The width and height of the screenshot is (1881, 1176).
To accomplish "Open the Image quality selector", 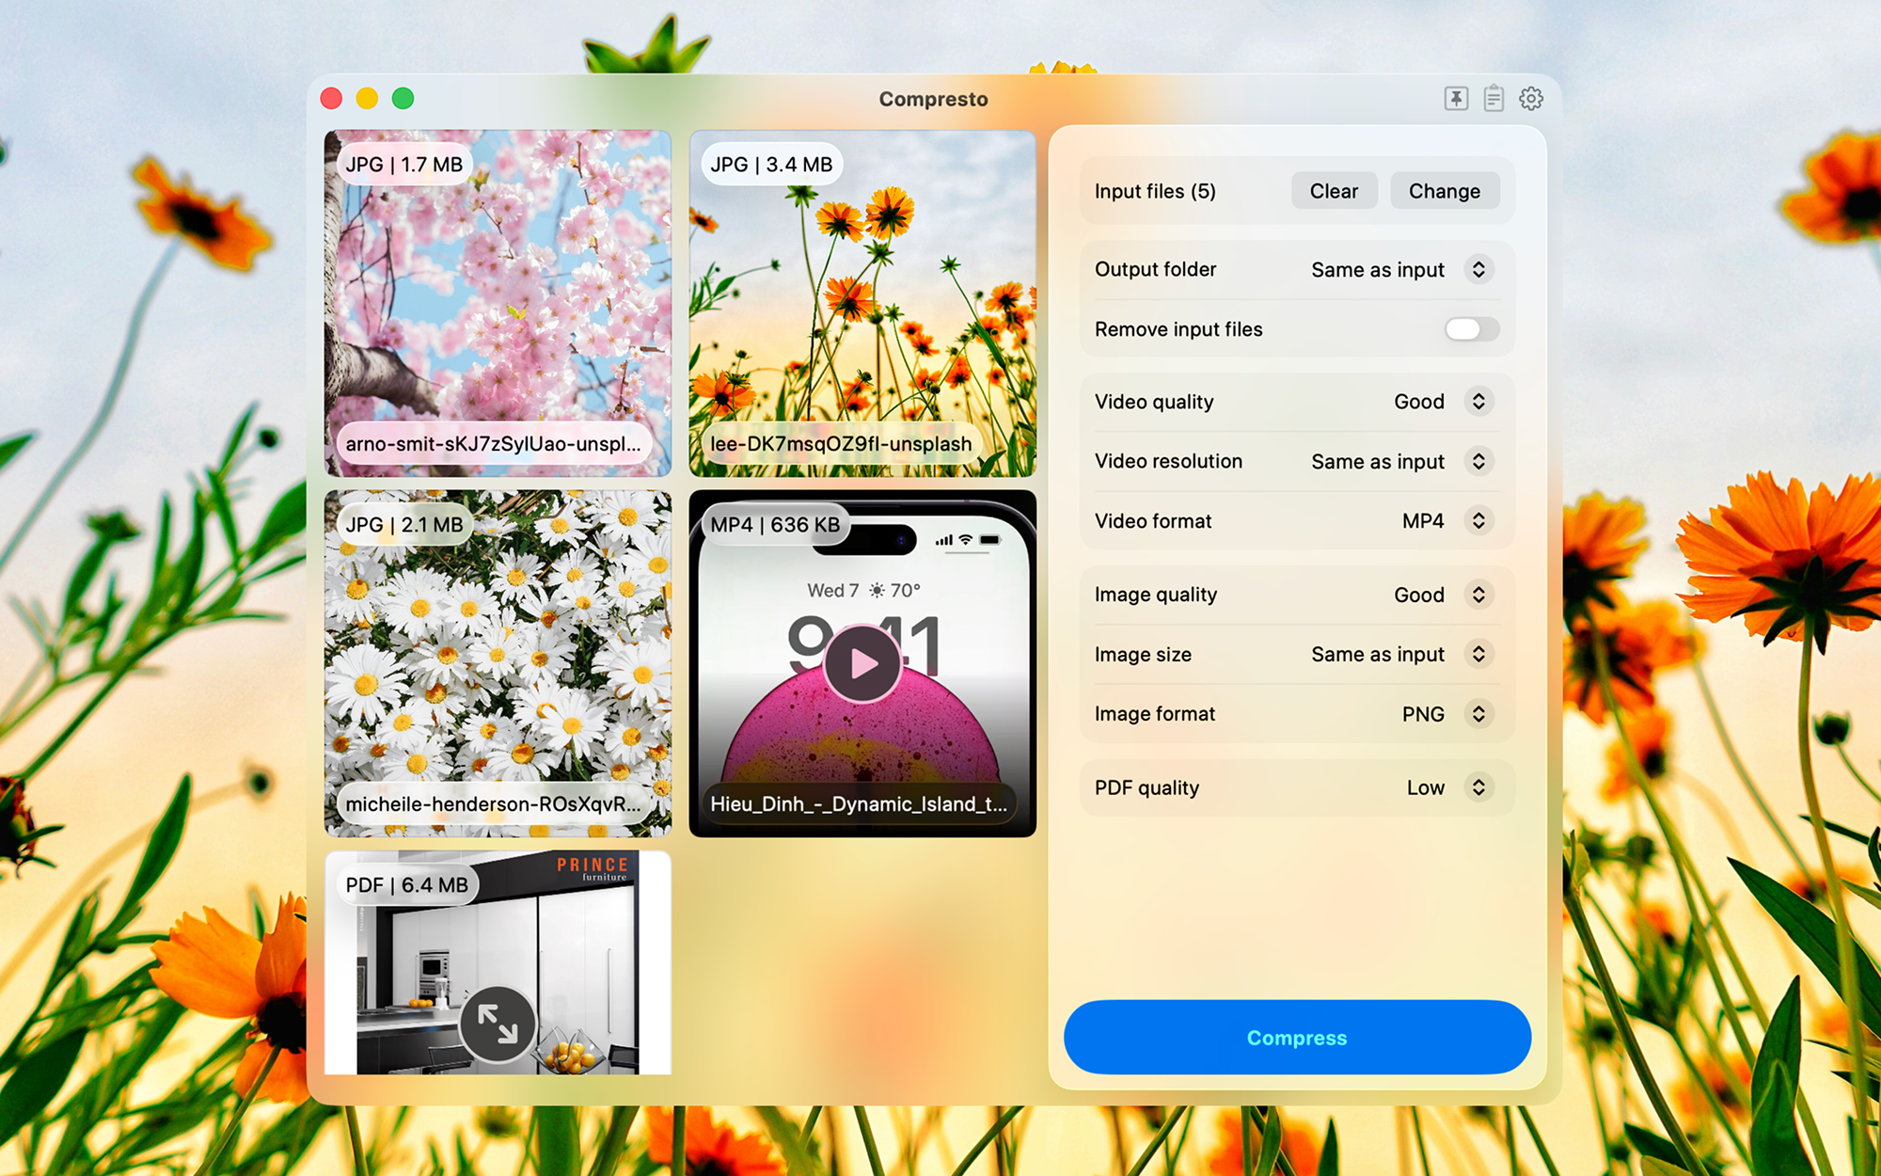I will coord(1480,595).
